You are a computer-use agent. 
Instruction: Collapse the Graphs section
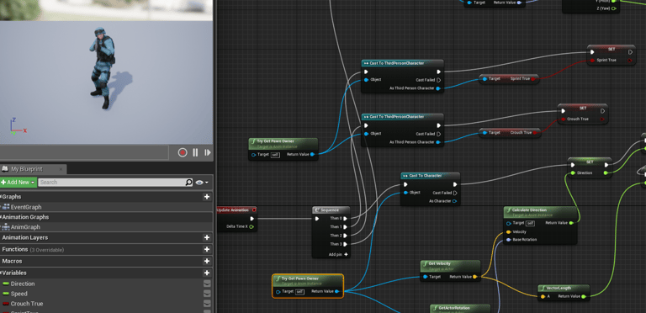(1, 197)
